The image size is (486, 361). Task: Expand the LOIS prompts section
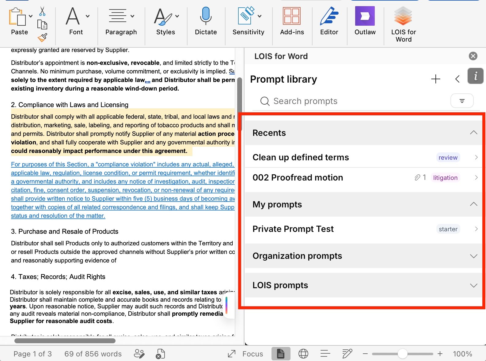[x=473, y=285]
